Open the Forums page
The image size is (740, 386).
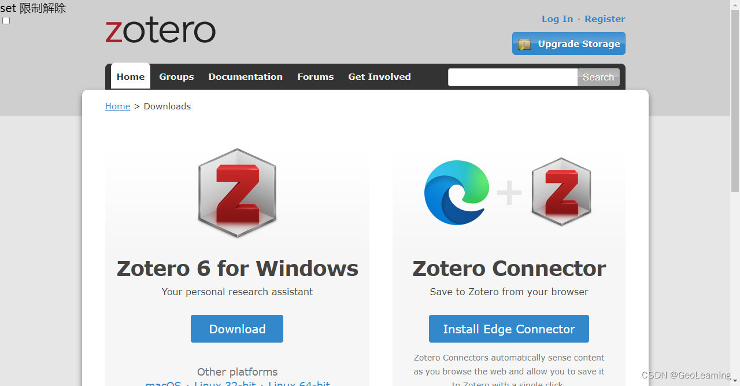tap(315, 76)
